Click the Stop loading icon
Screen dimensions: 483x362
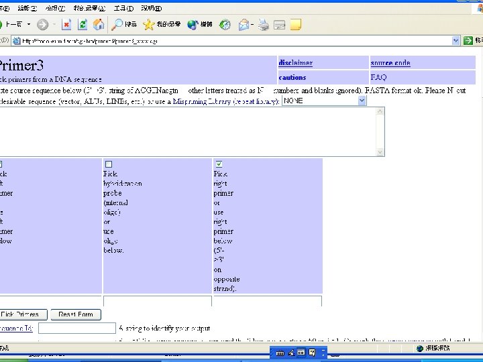click(66, 25)
